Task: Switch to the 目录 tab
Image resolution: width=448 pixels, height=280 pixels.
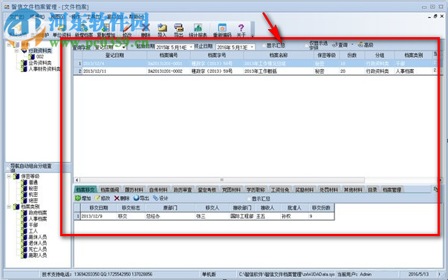Action: pos(372,189)
